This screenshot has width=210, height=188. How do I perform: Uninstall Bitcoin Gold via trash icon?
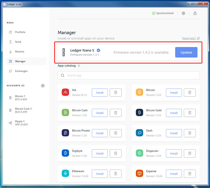(x=190, y=113)
